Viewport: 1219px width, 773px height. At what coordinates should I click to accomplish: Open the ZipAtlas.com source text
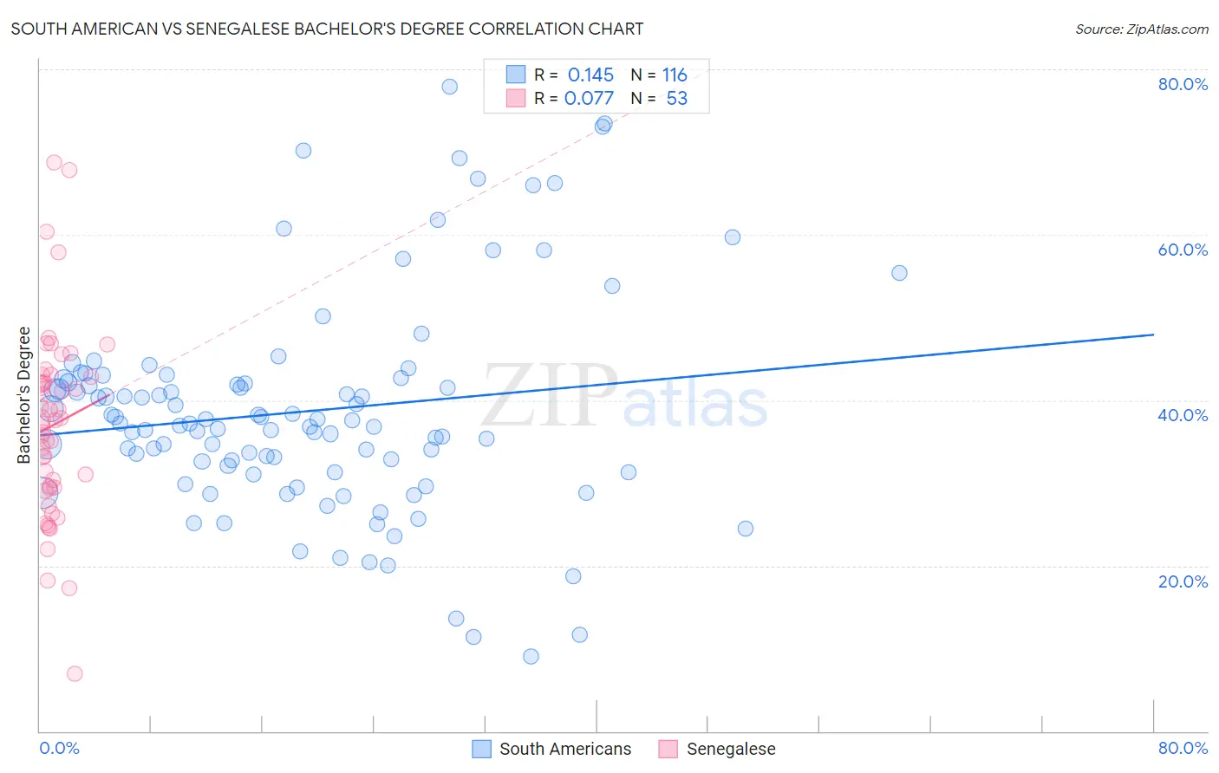click(1142, 29)
